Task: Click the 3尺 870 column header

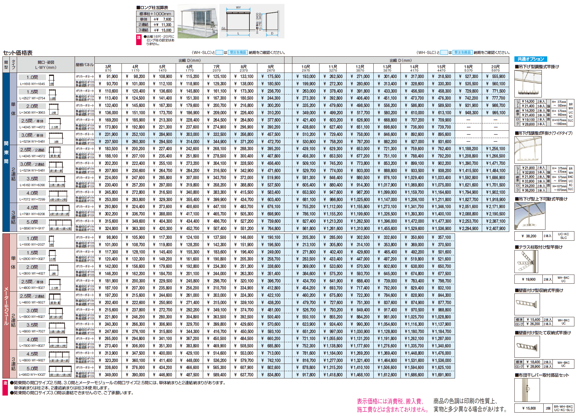Action: (x=108, y=68)
